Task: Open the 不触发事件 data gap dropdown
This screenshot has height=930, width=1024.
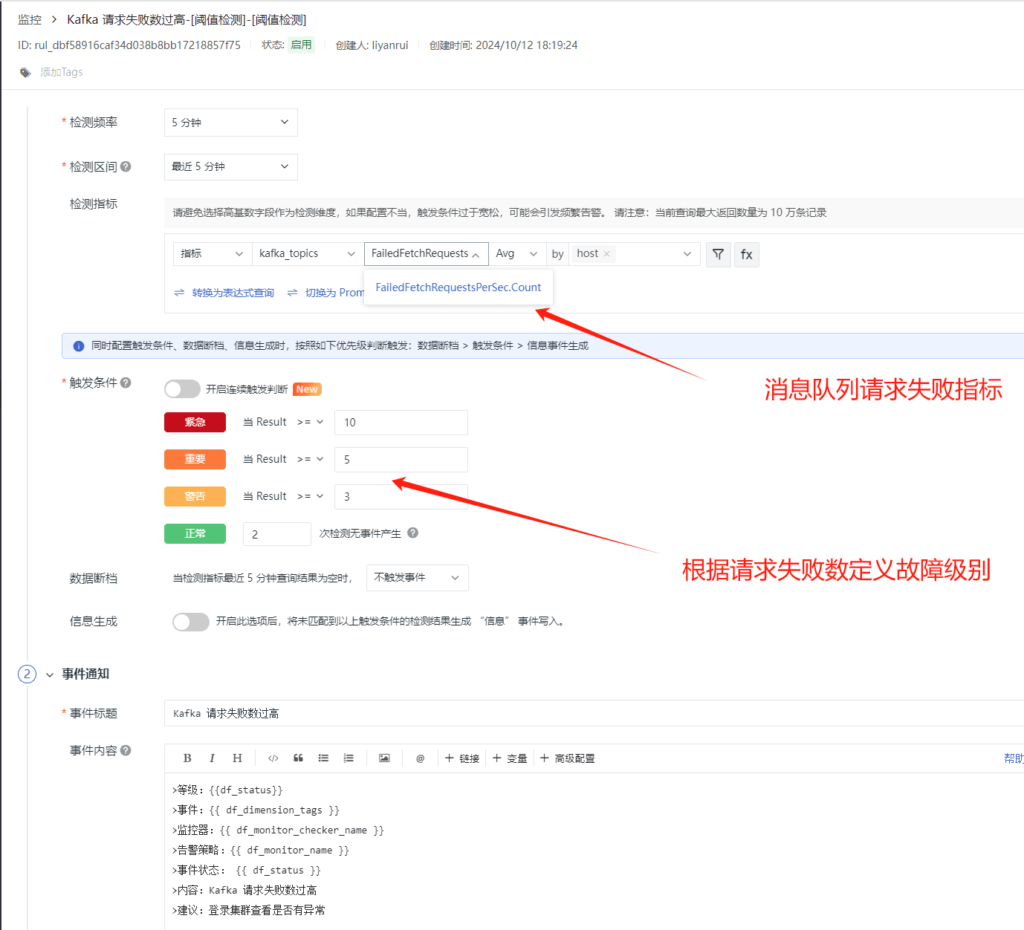Action: tap(418, 578)
